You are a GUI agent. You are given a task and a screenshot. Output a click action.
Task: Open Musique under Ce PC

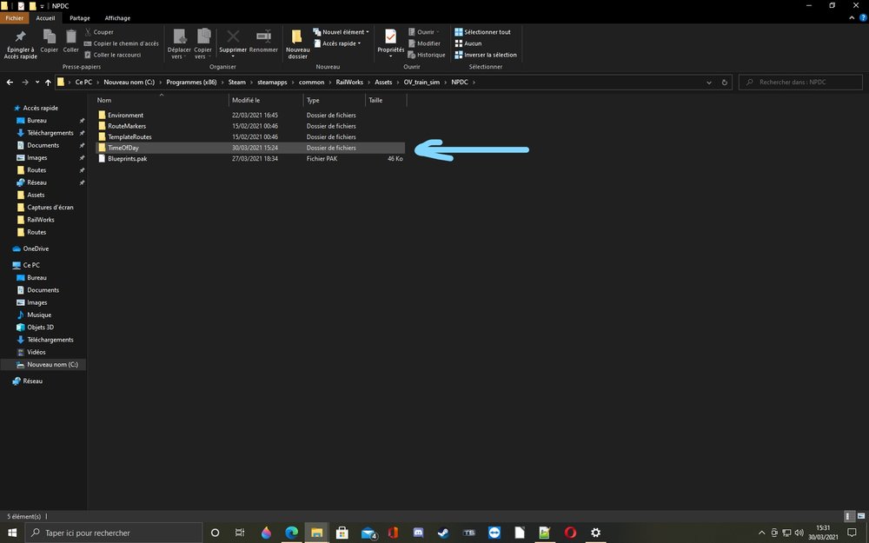click(x=39, y=315)
